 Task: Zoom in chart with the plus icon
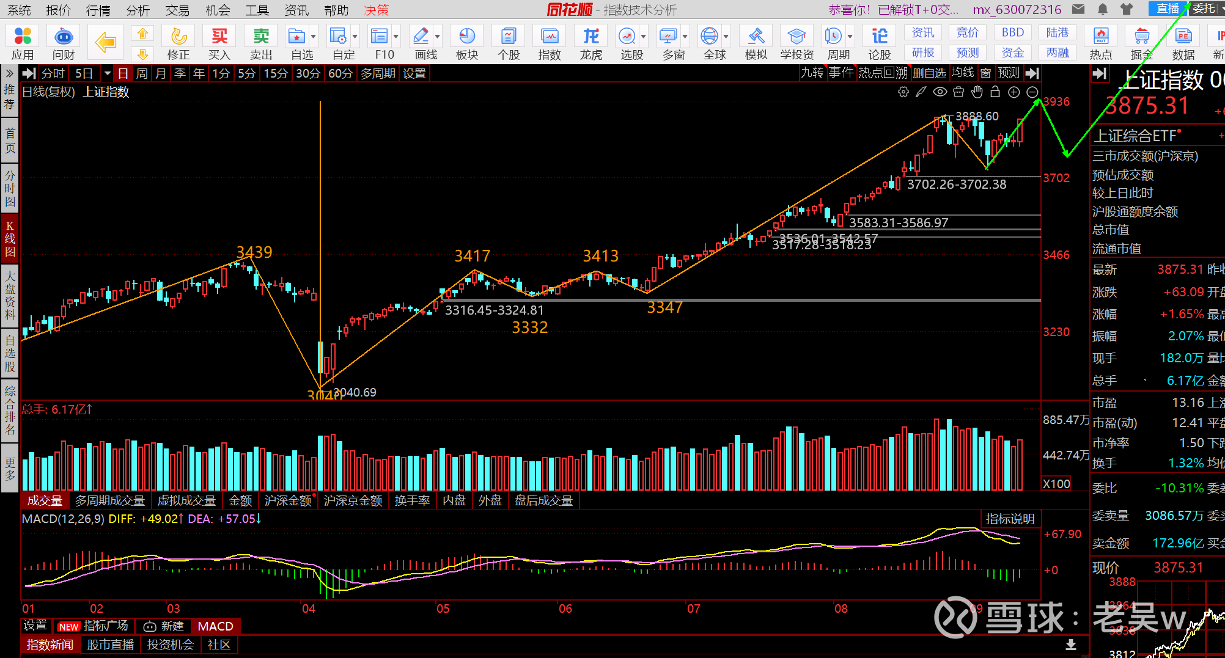(1014, 92)
